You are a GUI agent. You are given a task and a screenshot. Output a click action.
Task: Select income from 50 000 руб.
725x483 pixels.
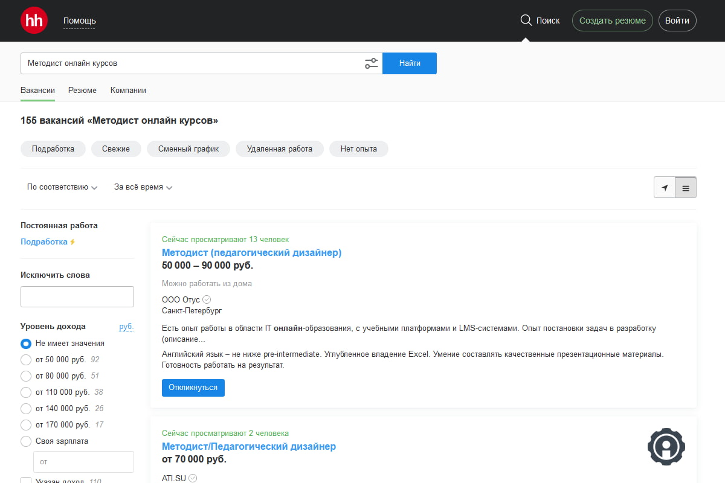tap(26, 360)
